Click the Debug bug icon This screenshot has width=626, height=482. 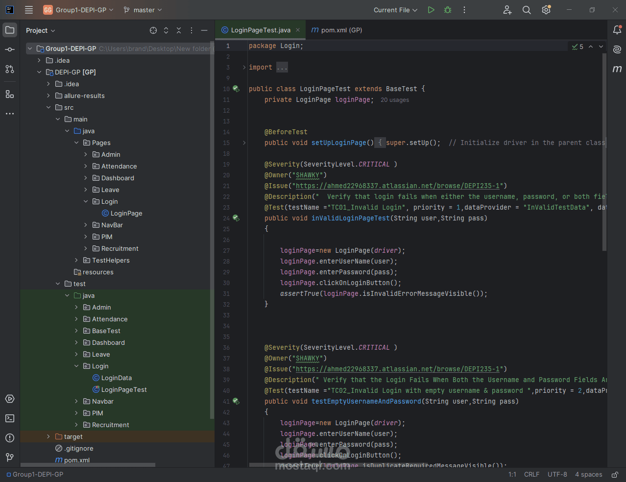448,10
